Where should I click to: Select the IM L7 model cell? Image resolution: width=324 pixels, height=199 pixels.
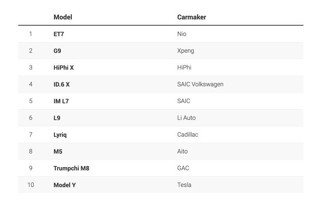(61, 101)
